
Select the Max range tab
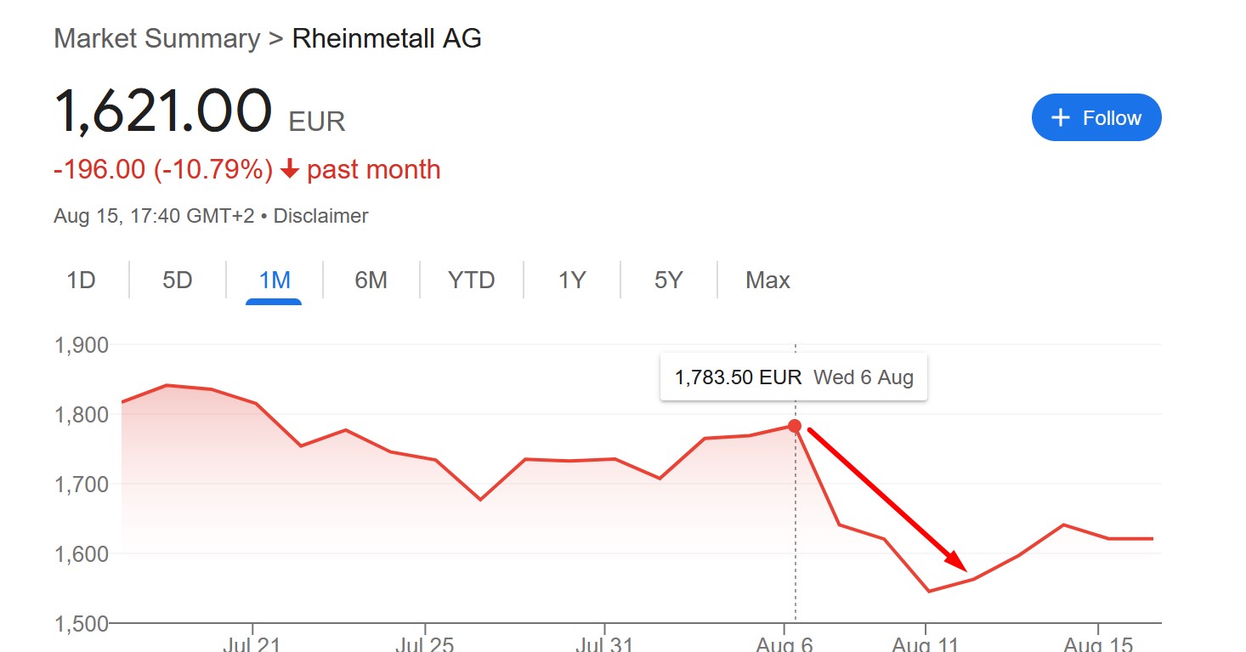click(767, 280)
